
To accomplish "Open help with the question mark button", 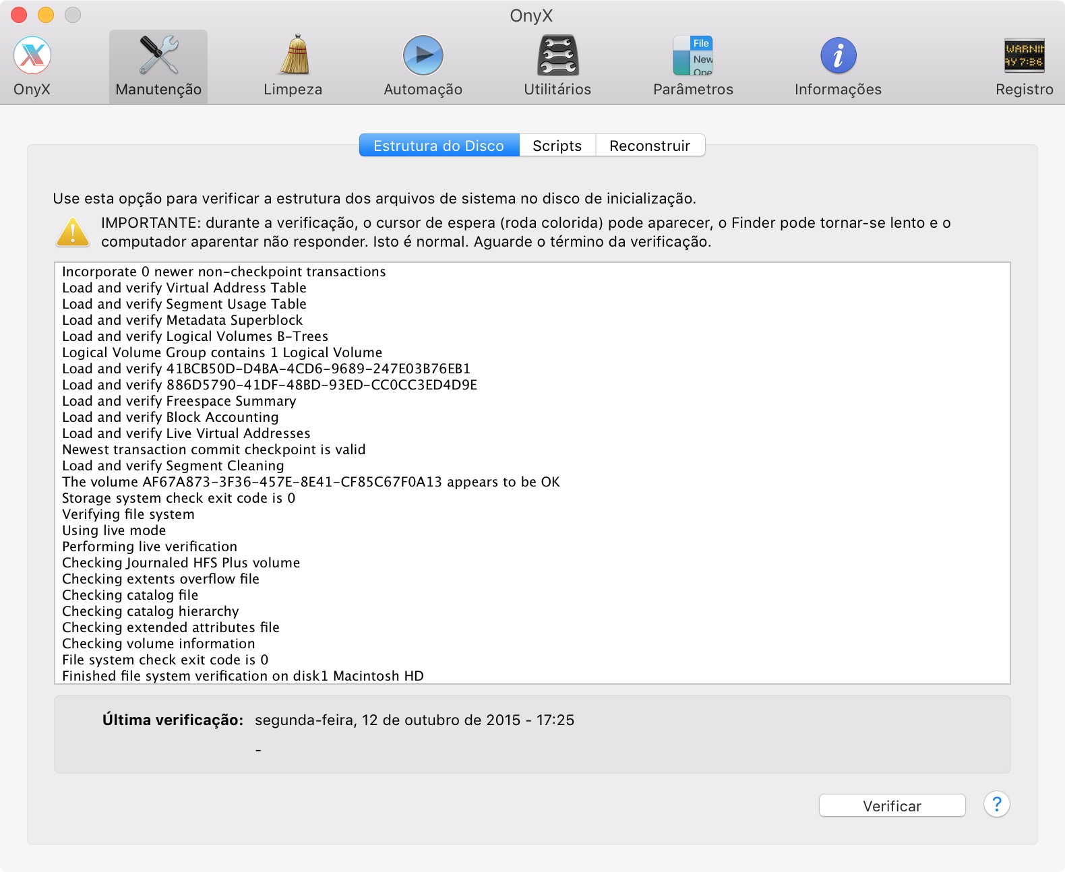I will tap(996, 804).
